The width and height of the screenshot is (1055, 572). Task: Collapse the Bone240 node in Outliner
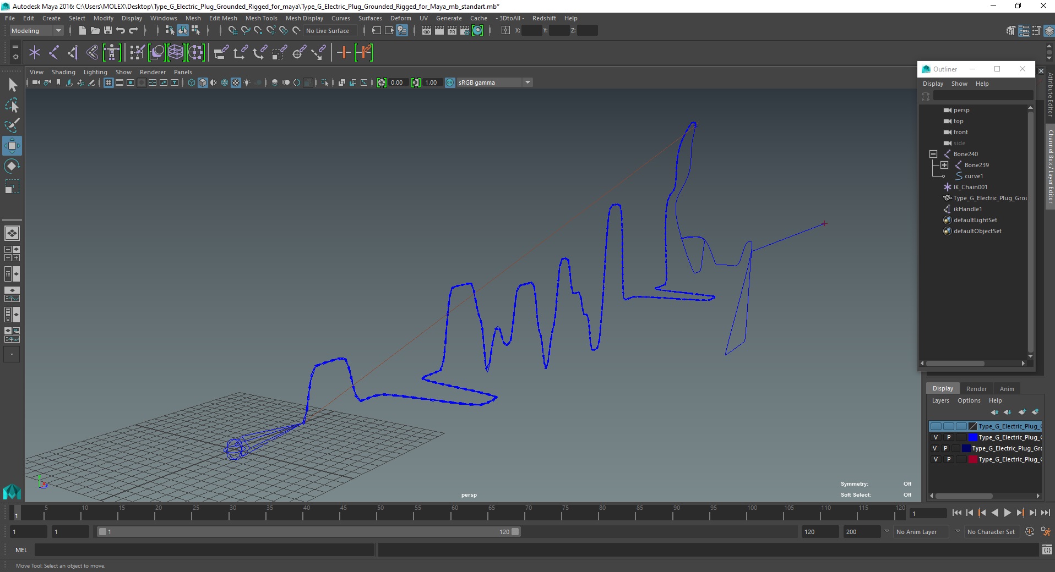(933, 154)
